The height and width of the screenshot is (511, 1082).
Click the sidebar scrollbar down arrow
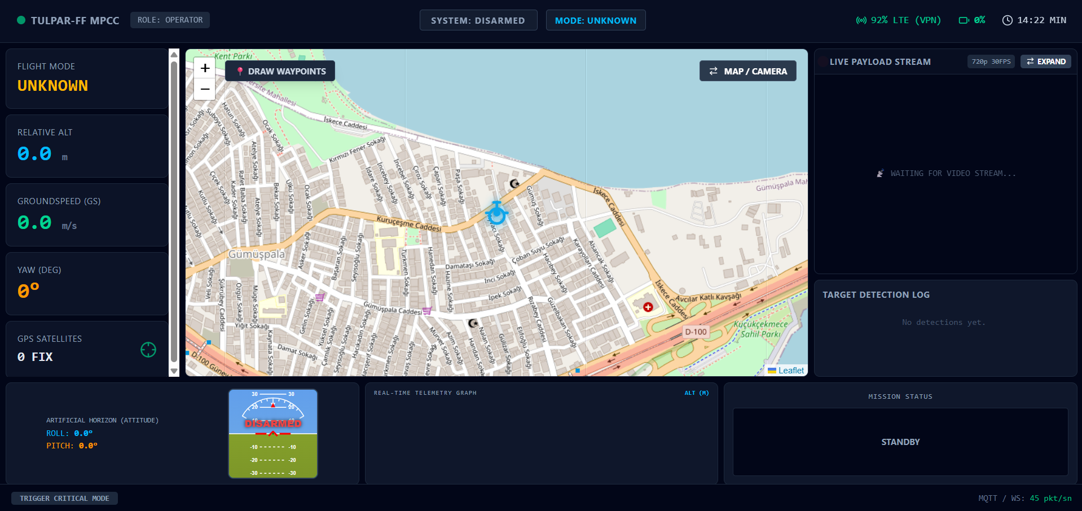point(174,371)
